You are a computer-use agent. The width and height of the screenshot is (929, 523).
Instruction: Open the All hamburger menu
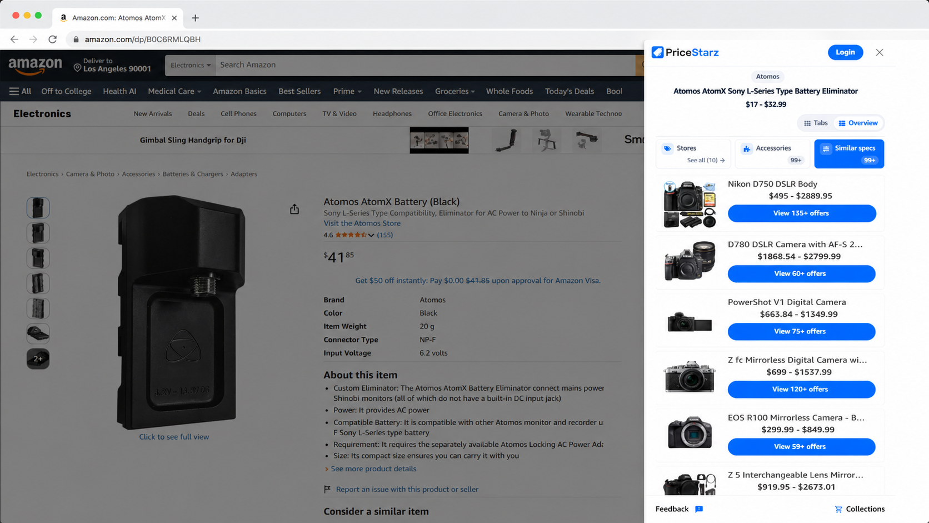20,91
